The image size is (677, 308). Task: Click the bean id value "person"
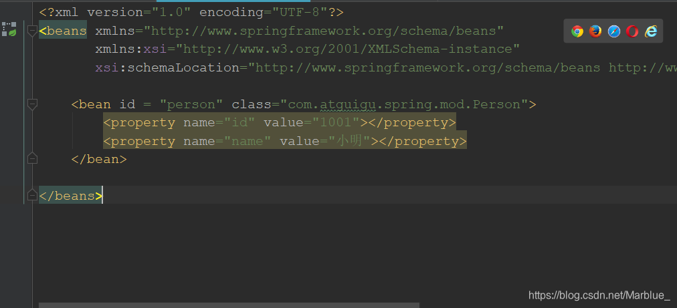(x=191, y=104)
